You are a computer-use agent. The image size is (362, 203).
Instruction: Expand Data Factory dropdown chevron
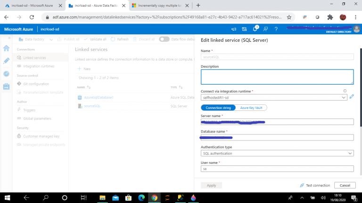pyautogui.click(x=51, y=39)
